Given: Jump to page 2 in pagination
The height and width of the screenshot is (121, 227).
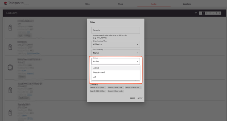Looking at the screenshot, I should click(207, 13).
